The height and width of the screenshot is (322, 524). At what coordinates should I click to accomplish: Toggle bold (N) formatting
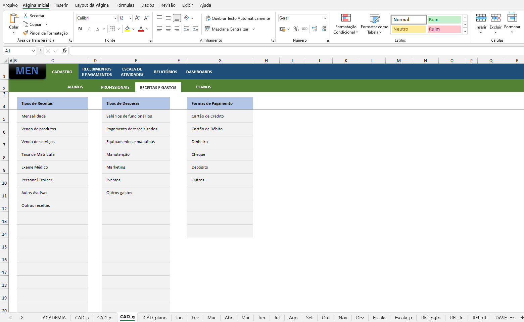(x=80, y=29)
